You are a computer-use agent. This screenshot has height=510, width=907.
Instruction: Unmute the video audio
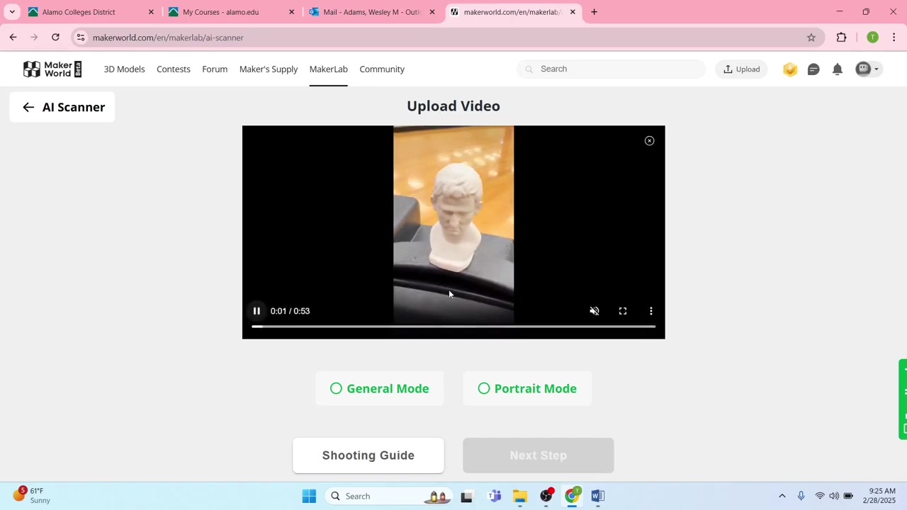595,311
